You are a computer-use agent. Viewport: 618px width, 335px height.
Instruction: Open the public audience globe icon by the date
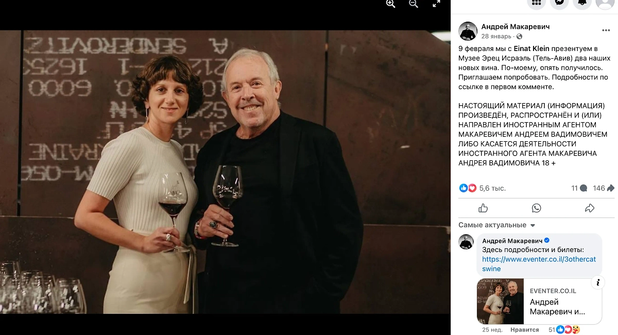pos(519,37)
